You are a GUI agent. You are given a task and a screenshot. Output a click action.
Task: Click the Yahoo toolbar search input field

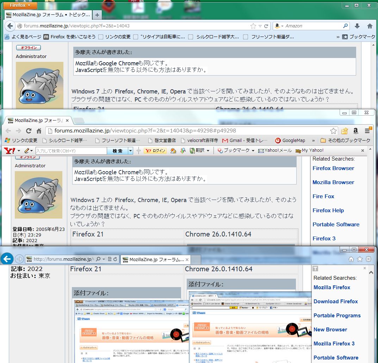[x=70, y=151]
